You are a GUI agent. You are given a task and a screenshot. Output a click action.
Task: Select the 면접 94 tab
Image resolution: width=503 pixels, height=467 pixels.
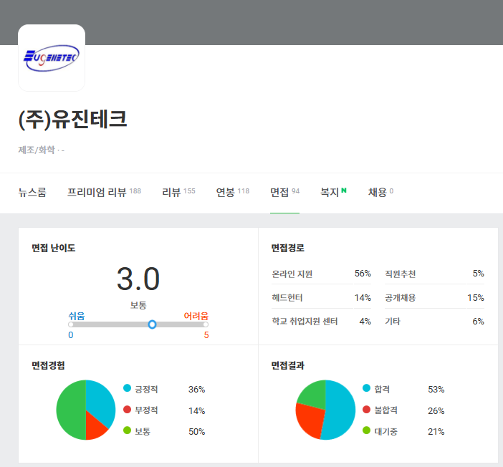(x=284, y=192)
